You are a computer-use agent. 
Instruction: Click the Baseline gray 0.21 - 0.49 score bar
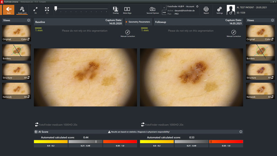pos(85,142)
